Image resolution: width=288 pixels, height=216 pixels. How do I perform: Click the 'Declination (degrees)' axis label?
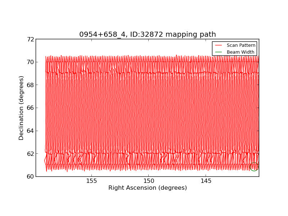pyautogui.click(x=21, y=108)
